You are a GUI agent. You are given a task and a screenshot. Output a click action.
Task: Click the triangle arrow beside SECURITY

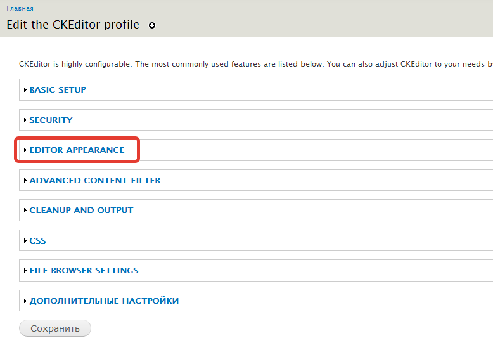(x=25, y=120)
